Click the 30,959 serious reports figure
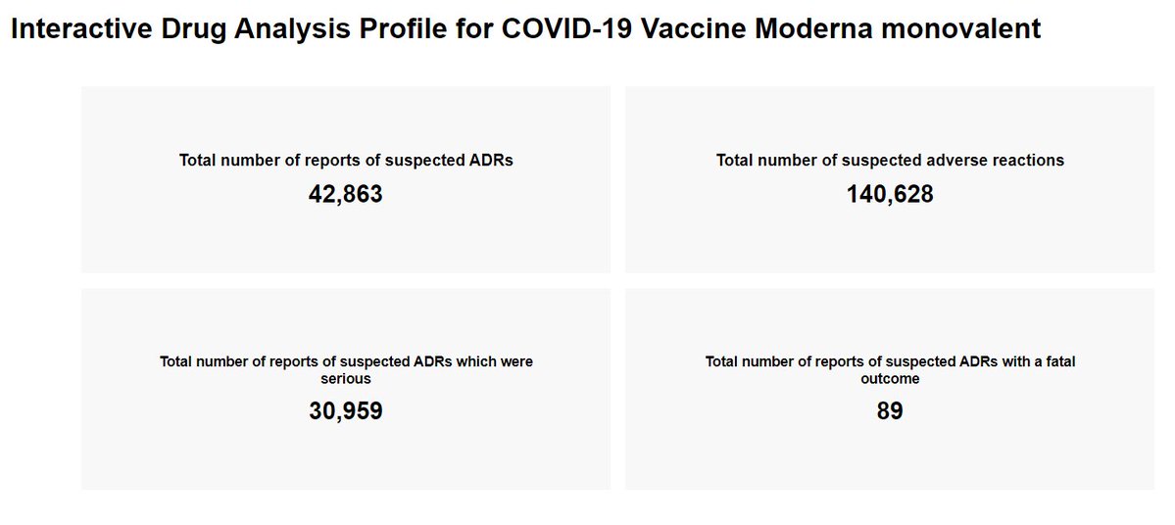The width and height of the screenshot is (1175, 525). tap(346, 411)
